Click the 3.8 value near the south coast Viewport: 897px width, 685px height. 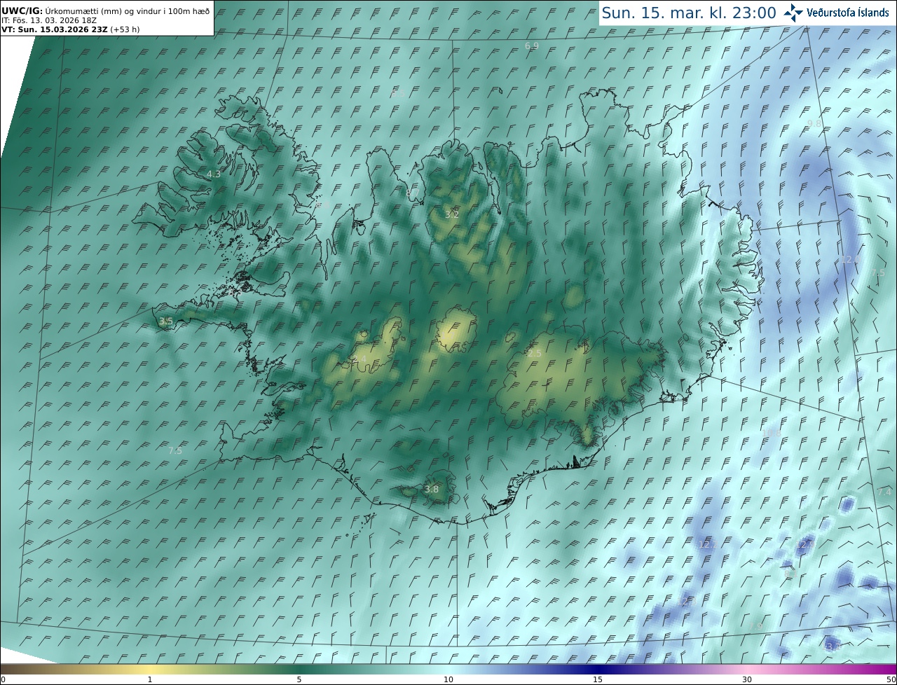[x=432, y=490]
